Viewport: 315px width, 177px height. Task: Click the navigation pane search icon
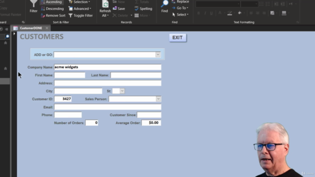(x=7, y=36)
